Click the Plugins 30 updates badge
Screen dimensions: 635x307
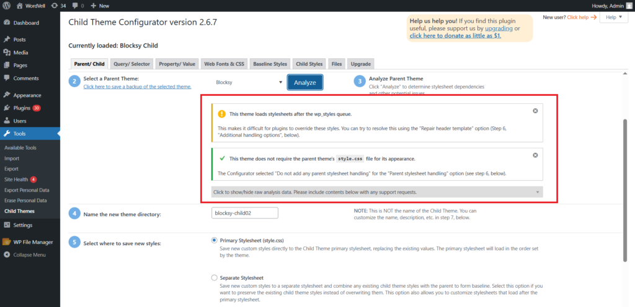[37, 108]
